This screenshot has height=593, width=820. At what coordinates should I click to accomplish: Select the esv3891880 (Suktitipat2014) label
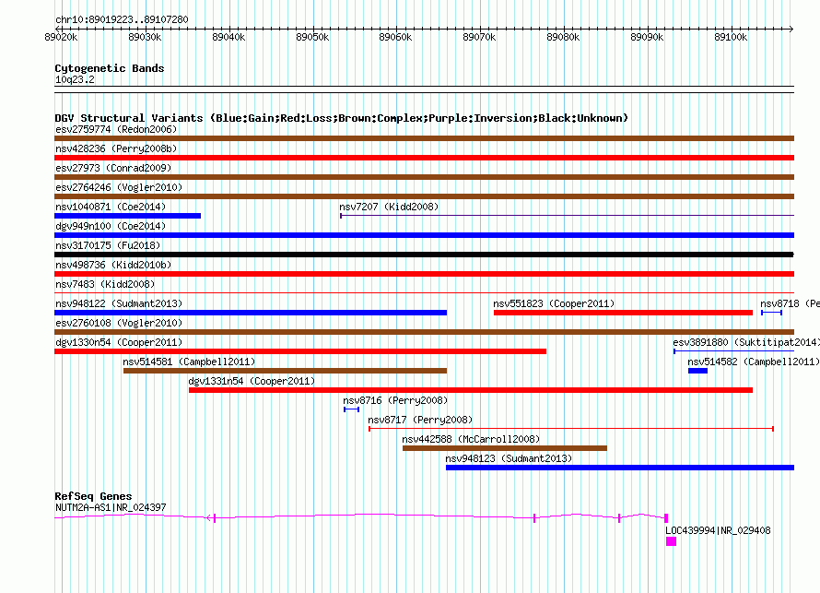click(745, 342)
